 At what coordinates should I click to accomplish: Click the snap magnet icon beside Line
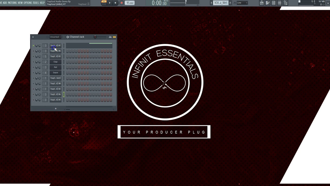click(235, 3)
